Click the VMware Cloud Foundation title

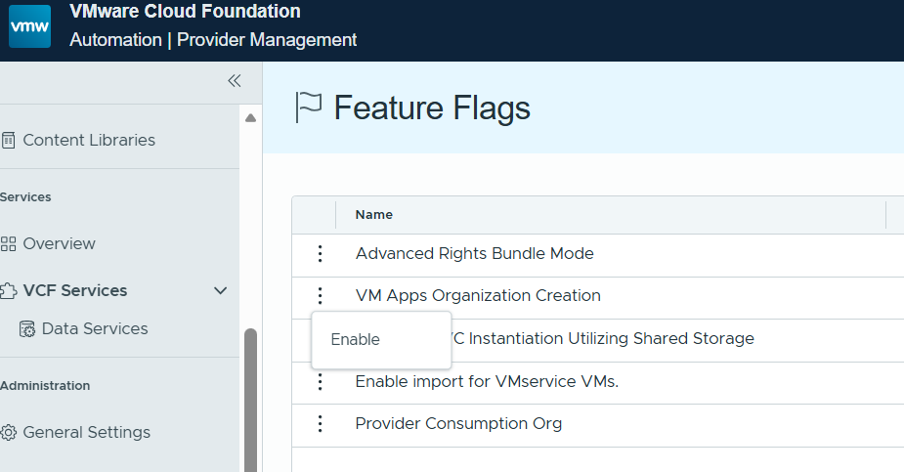click(x=186, y=12)
